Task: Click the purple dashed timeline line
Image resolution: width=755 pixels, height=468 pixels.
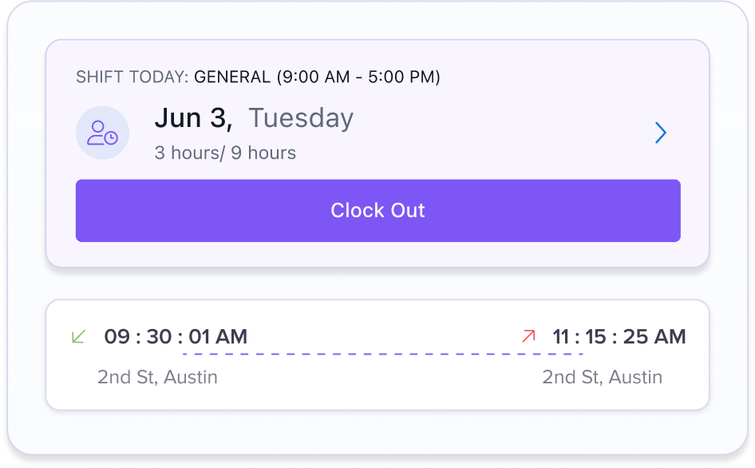Action: (x=383, y=355)
